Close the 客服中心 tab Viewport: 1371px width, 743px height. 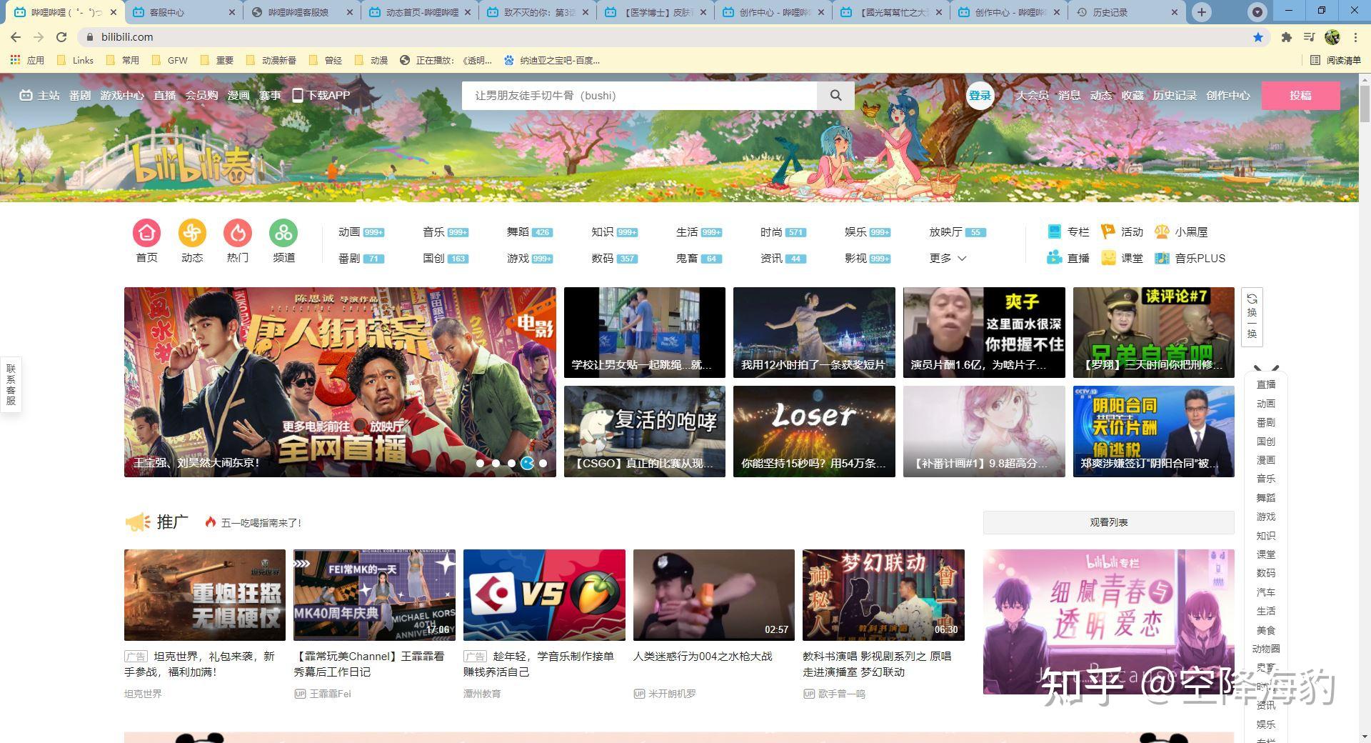pos(231,12)
